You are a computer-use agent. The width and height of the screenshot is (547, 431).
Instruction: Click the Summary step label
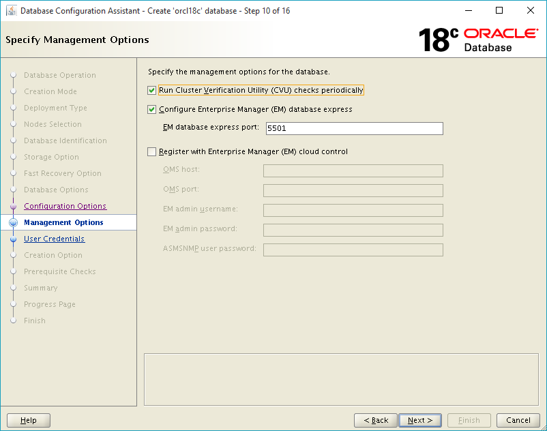coord(41,288)
